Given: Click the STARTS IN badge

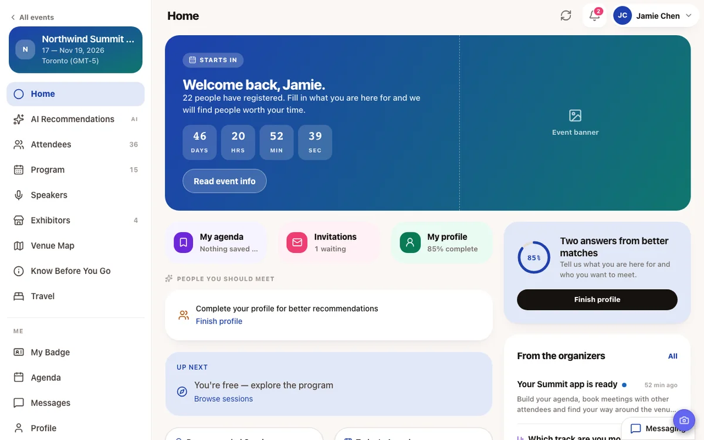Looking at the screenshot, I should click(x=213, y=60).
